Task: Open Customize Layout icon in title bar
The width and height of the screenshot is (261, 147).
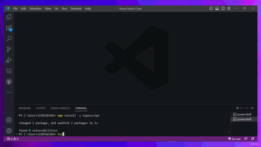Action: pos(229,9)
